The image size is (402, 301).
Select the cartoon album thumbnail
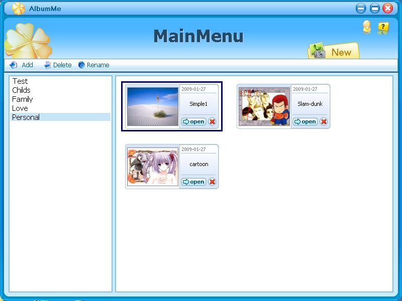coord(153,167)
